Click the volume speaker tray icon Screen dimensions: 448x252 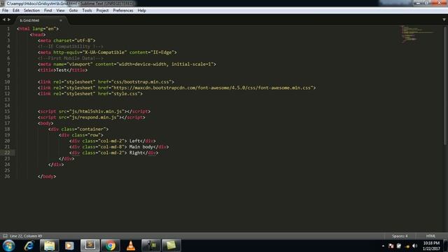(415, 246)
